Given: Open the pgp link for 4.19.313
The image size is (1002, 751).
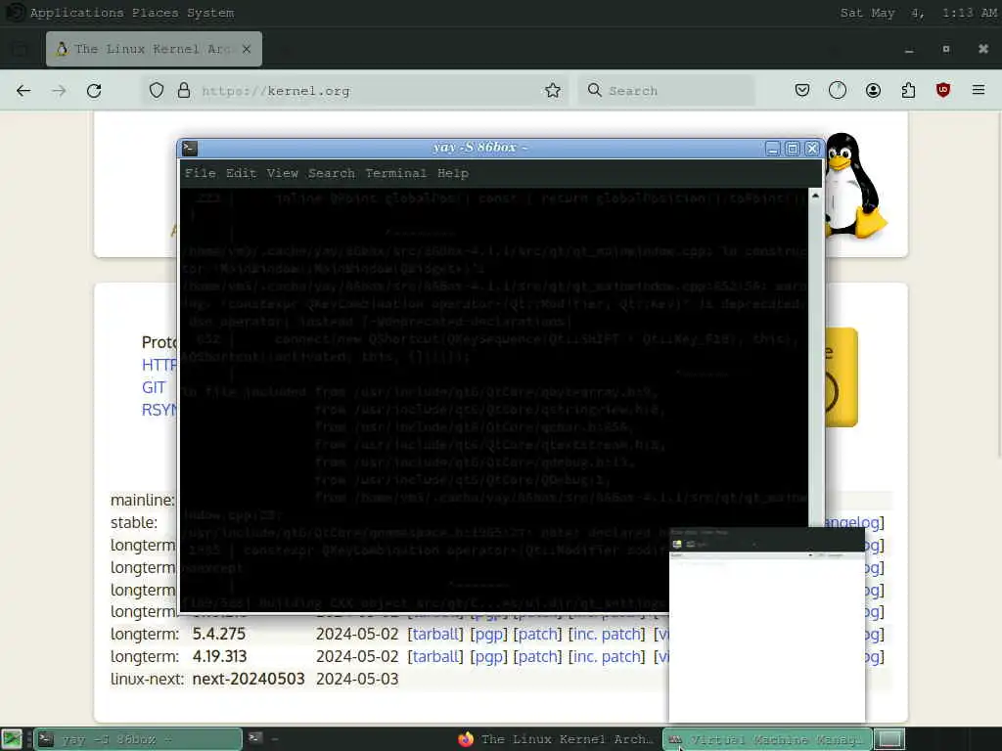Looking at the screenshot, I should [488, 656].
